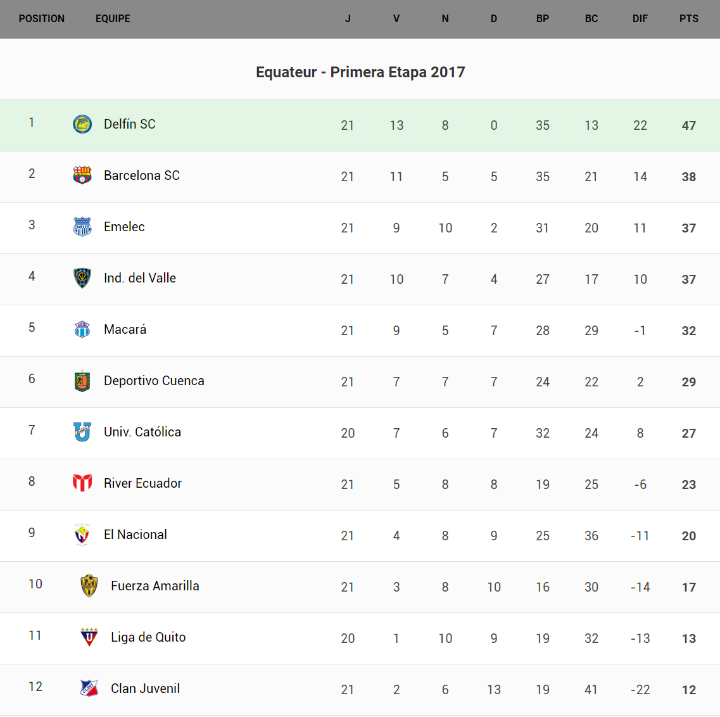Open the Deportivo Cuenca team link
The width and height of the screenshot is (720, 717).
(x=154, y=381)
